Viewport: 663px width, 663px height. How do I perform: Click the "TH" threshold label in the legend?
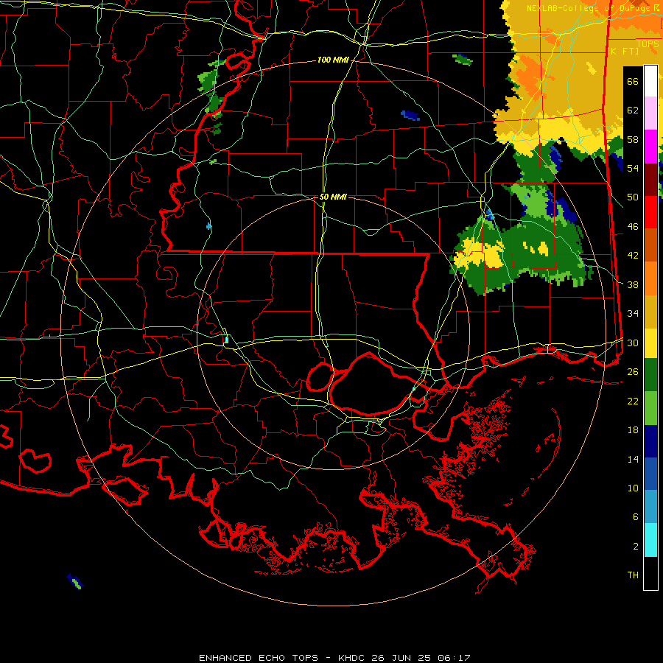point(633,575)
